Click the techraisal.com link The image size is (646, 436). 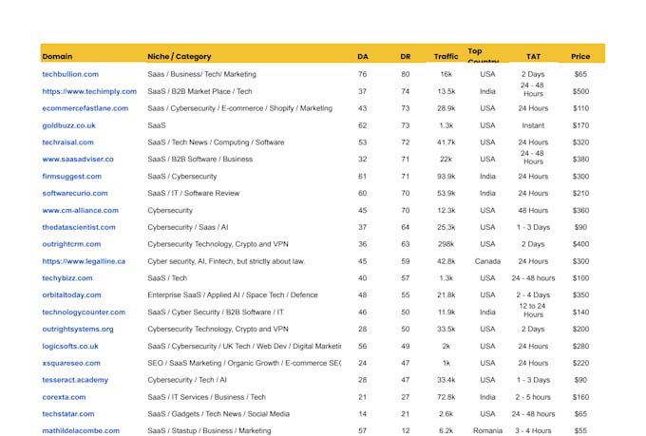tap(68, 142)
